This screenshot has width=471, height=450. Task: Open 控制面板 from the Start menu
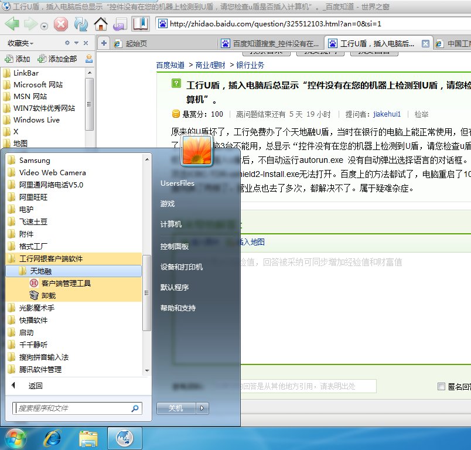(175, 246)
